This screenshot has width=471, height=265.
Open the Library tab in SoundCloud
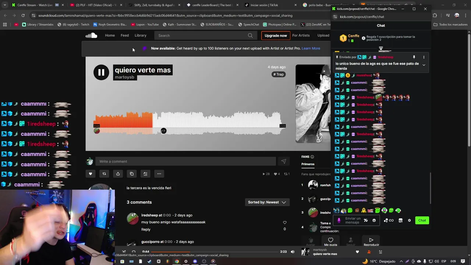[x=141, y=35]
